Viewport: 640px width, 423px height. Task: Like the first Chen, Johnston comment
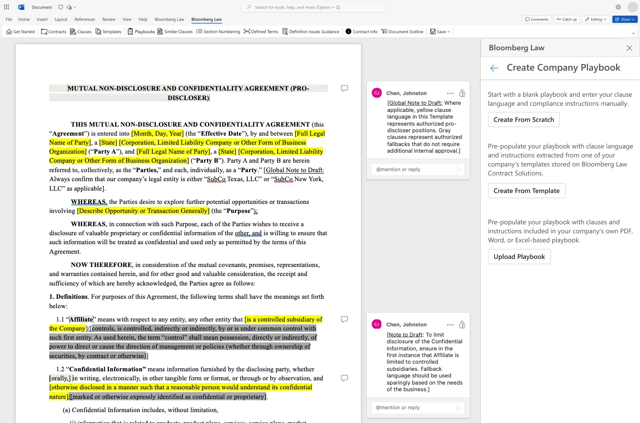pos(462,93)
